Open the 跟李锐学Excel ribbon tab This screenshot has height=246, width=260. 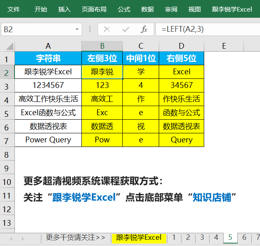232,9
